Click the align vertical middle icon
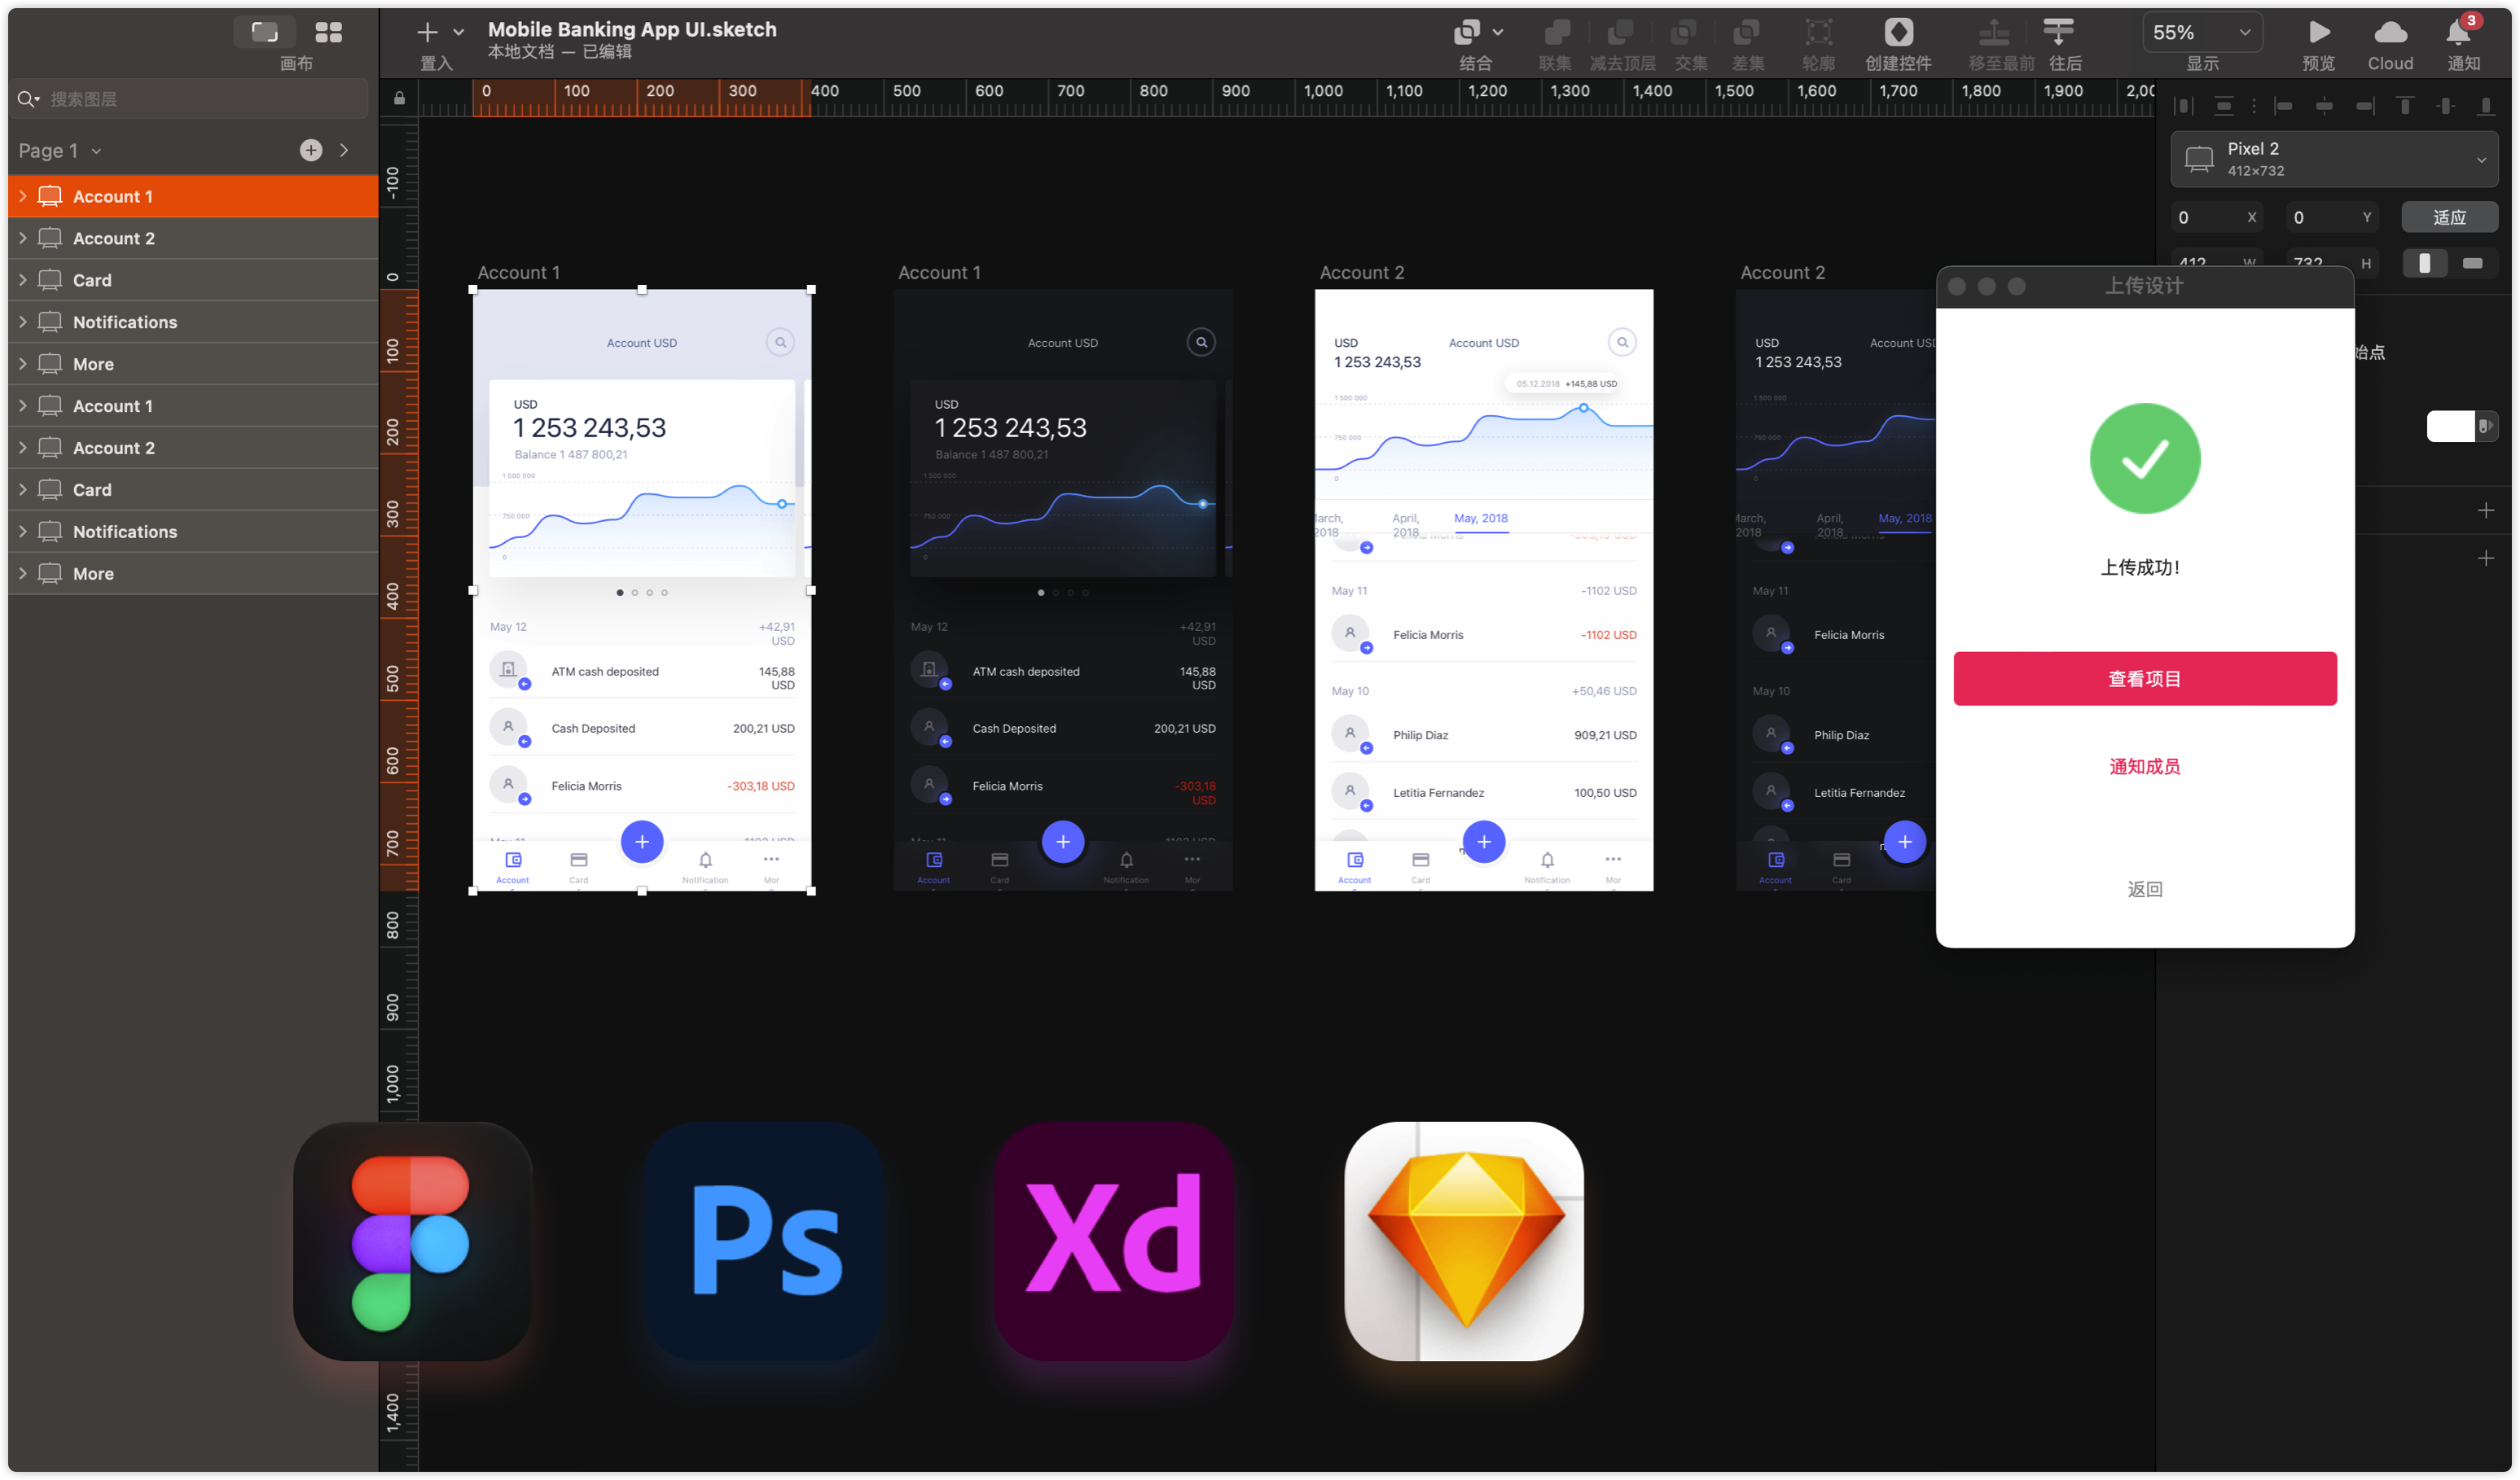The image size is (2520, 1480). click(x=2446, y=106)
